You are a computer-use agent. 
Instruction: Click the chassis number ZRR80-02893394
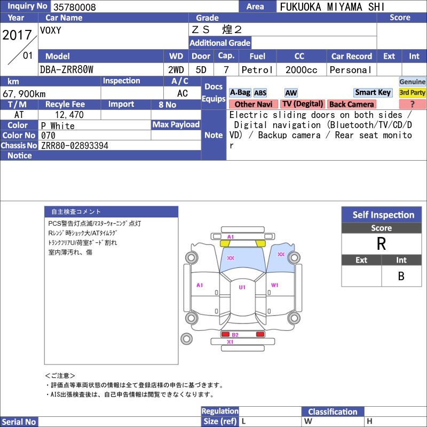[x=75, y=146]
